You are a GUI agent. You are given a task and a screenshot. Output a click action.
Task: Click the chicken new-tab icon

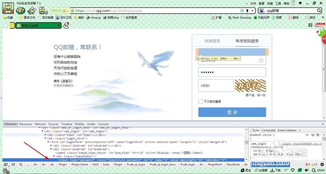(x=66, y=25)
